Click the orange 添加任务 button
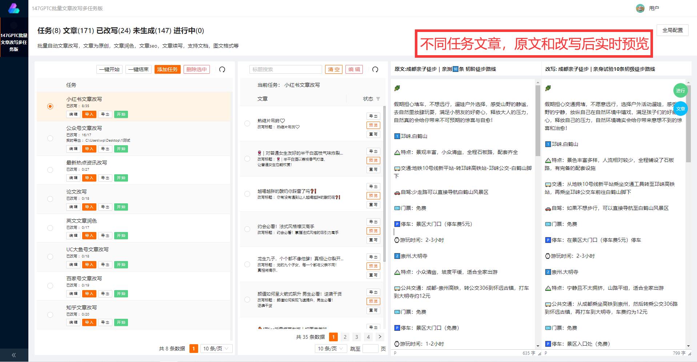This screenshot has height=362, width=697. (x=167, y=69)
